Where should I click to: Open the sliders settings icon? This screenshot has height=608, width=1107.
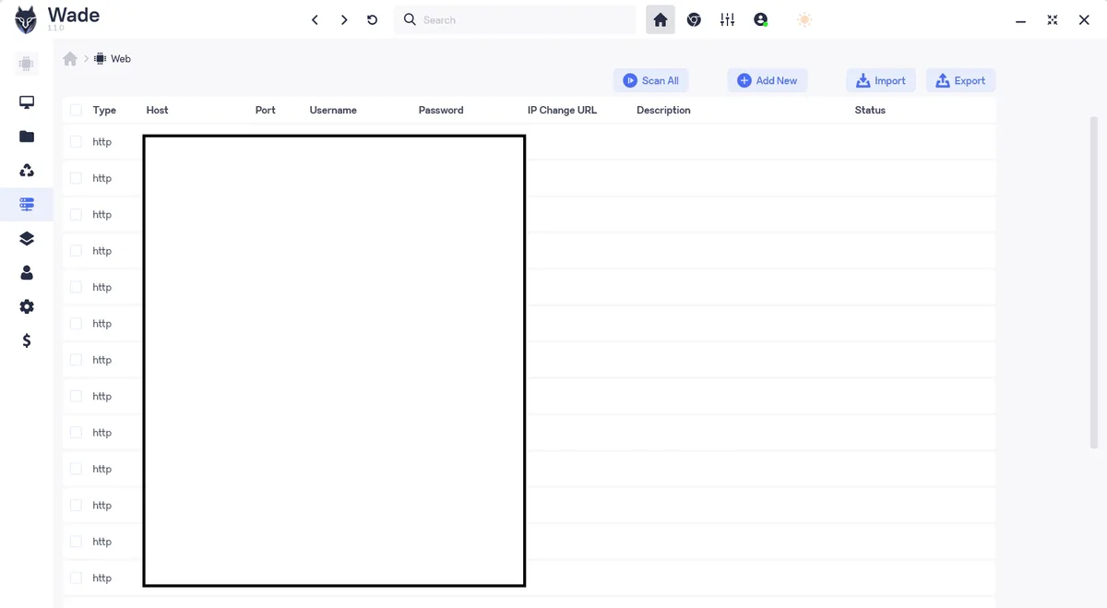[x=728, y=19]
